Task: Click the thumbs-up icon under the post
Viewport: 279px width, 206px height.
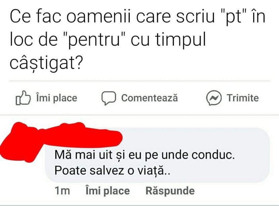Action: 23,98
